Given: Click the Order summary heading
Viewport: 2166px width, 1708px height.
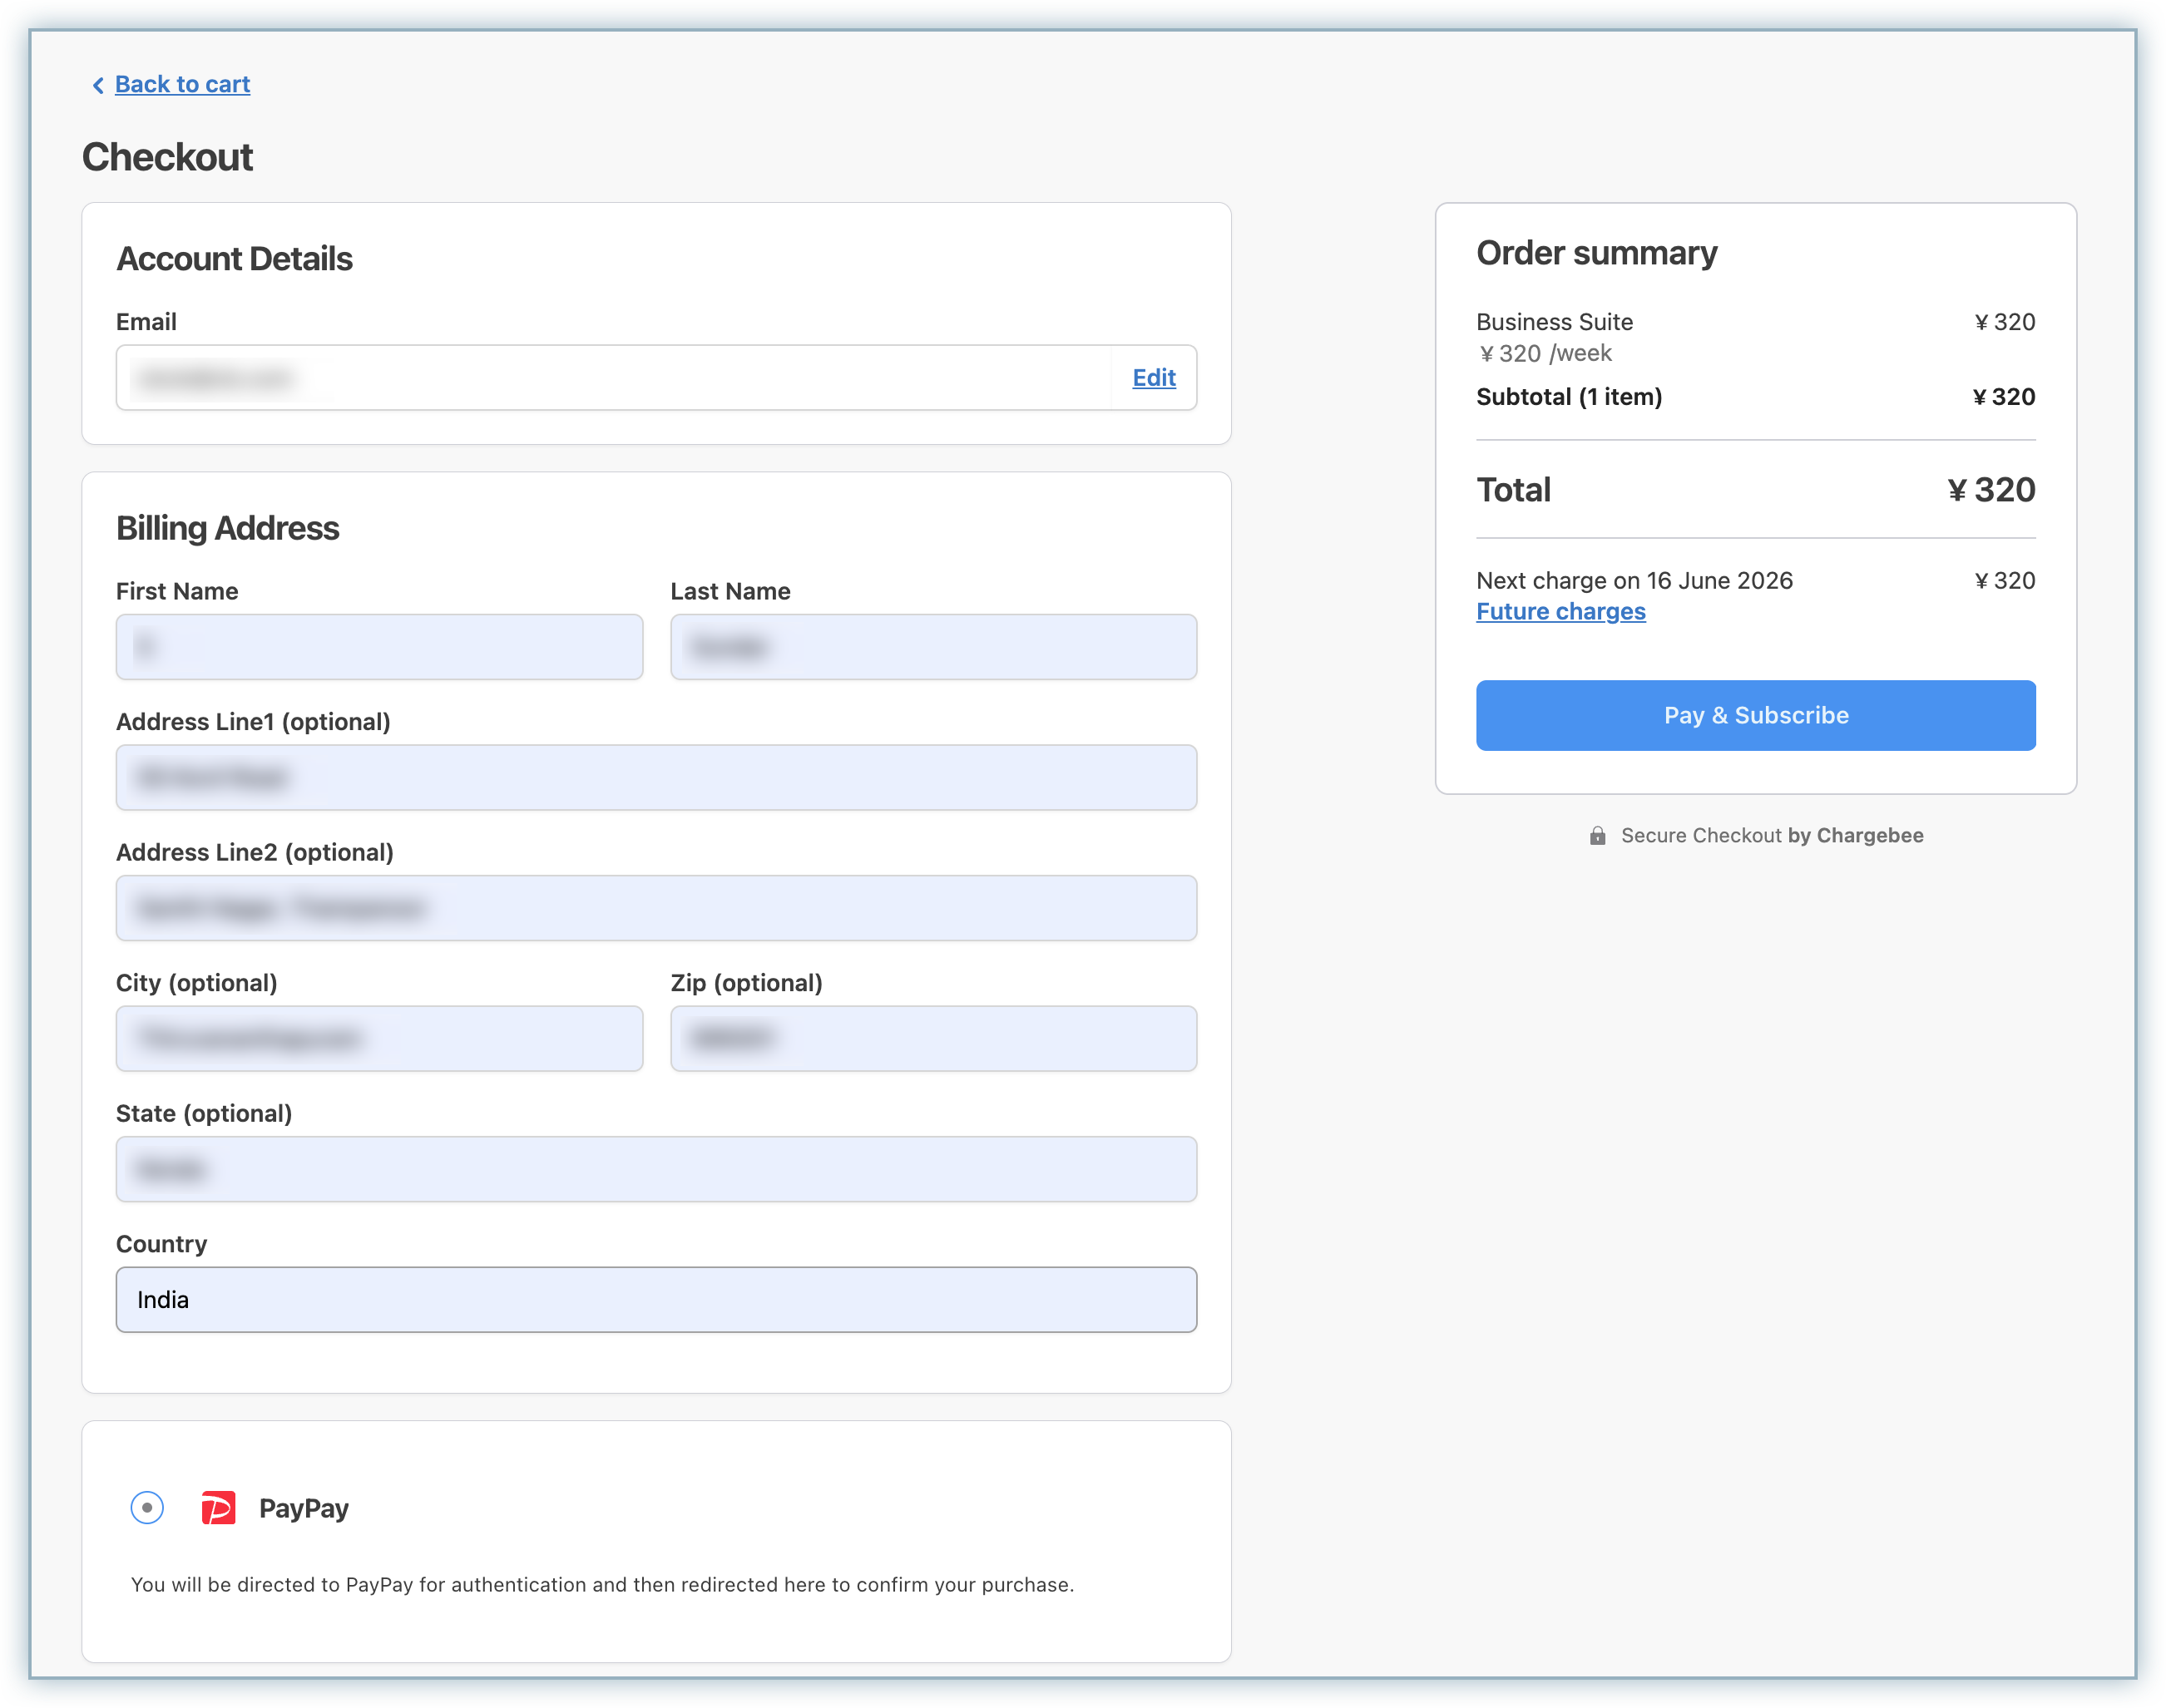Looking at the screenshot, I should pos(1597,253).
